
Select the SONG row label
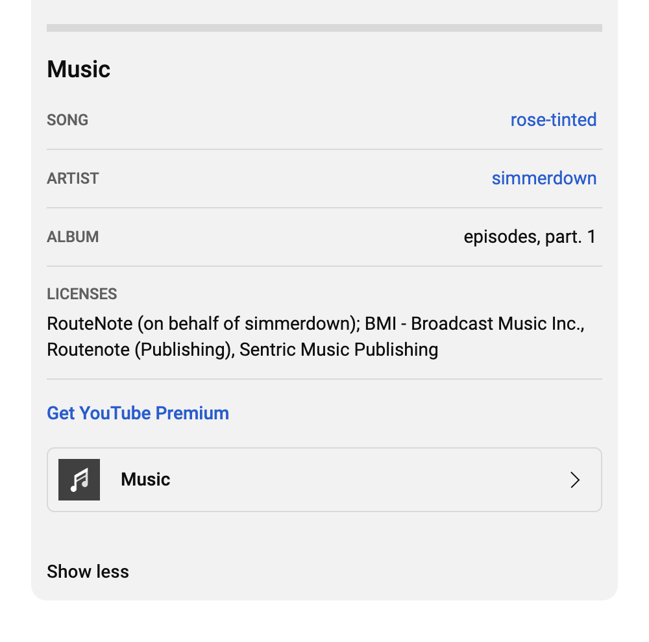tap(67, 120)
